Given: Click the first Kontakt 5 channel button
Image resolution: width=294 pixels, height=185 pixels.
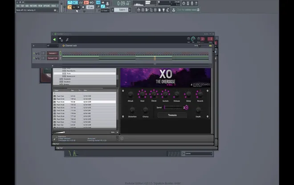Looking at the screenshot, I should click(x=53, y=53).
